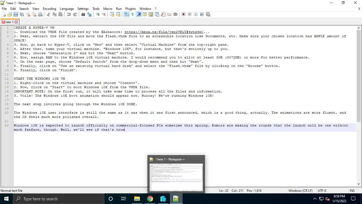
Task: Click the Print toolbar icon
Action: pyautogui.click(x=40, y=14)
